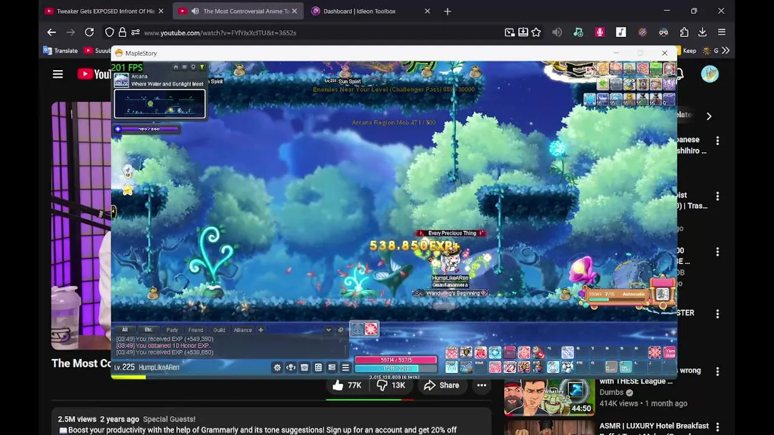Click the green frog skill icon in the buff bar
Image resolution: width=774 pixels, height=435 pixels.
[656, 68]
